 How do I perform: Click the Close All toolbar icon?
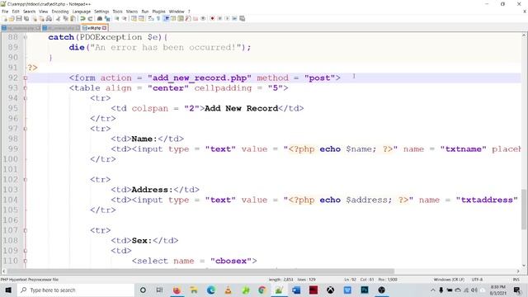tap(42, 18)
